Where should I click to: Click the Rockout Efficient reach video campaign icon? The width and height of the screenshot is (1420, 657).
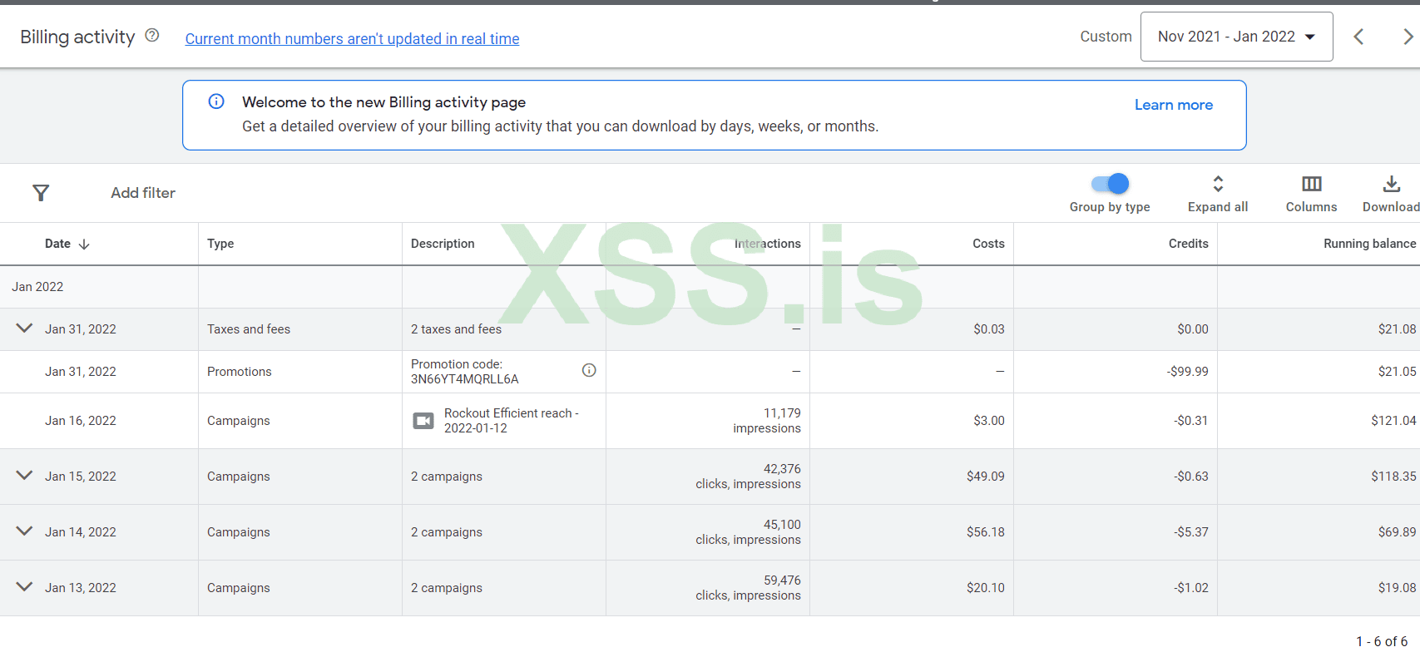pyautogui.click(x=423, y=421)
